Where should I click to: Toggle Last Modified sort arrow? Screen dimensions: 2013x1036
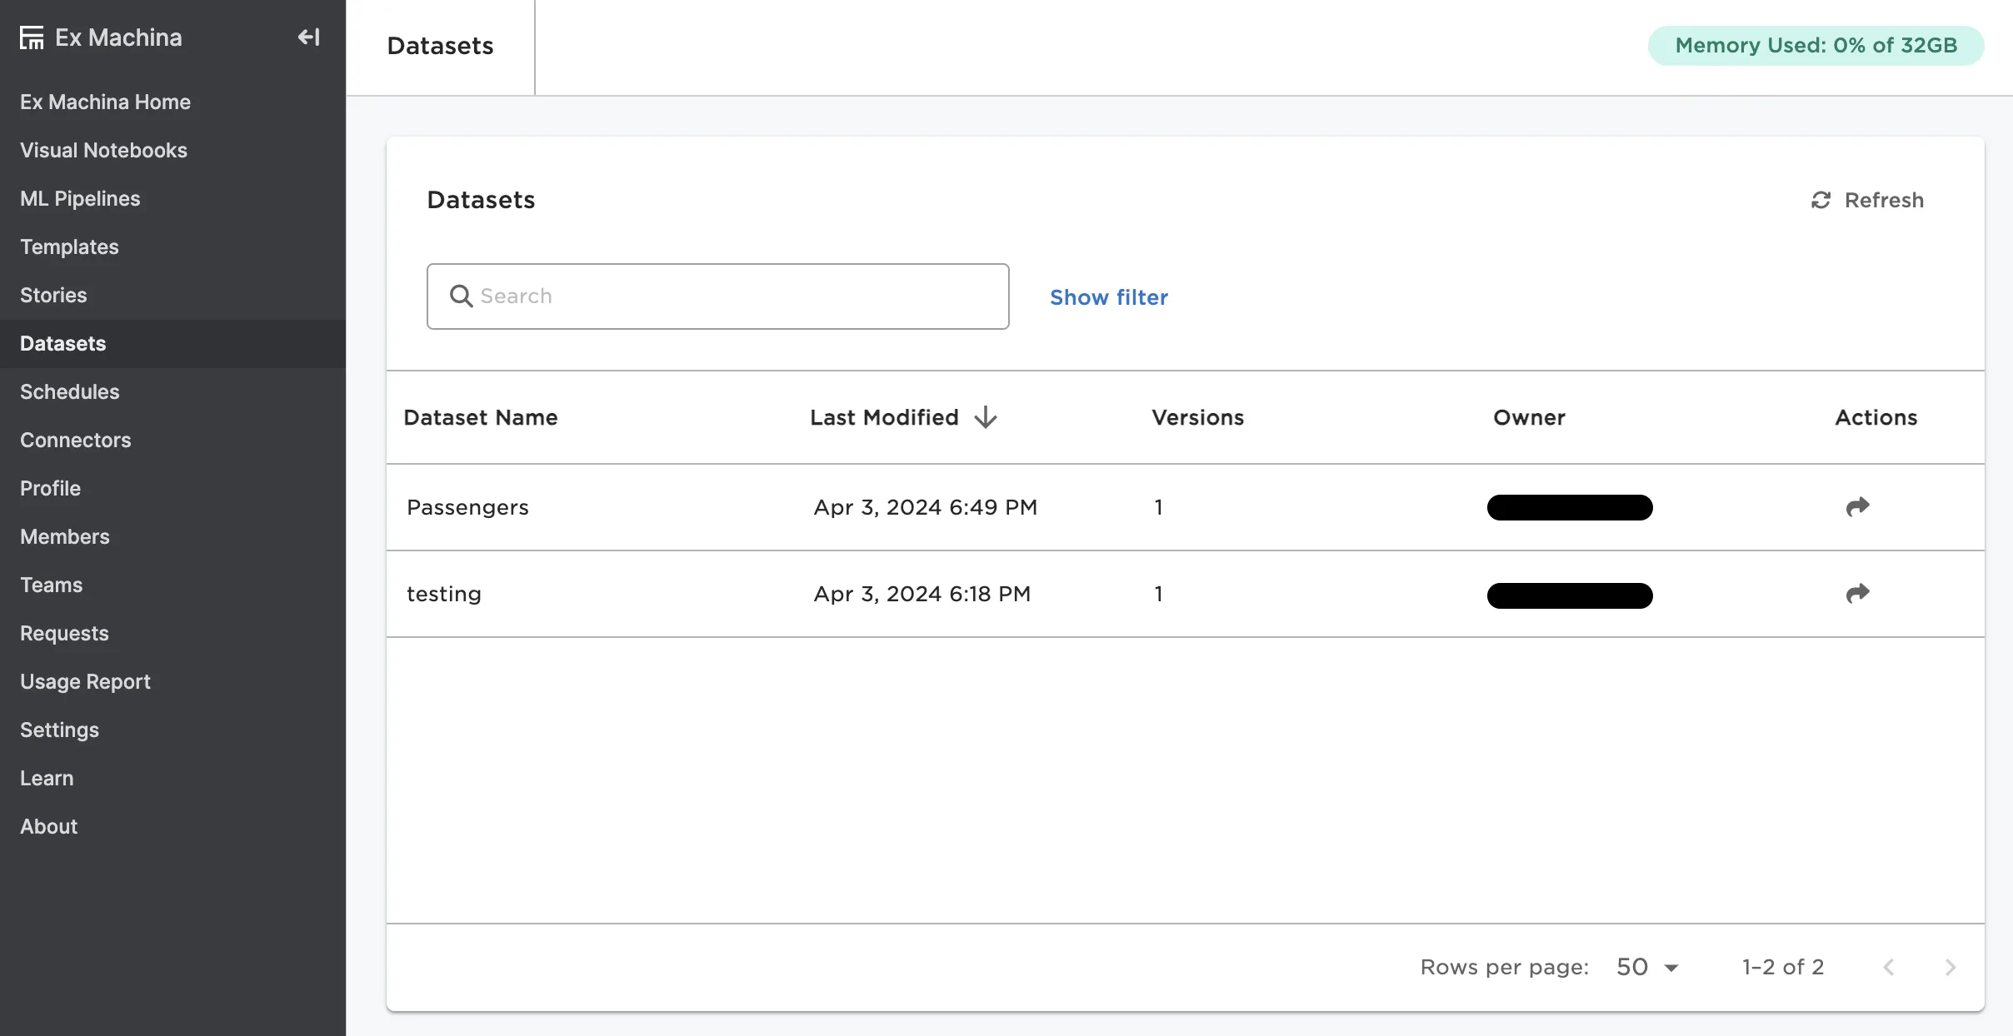click(986, 417)
